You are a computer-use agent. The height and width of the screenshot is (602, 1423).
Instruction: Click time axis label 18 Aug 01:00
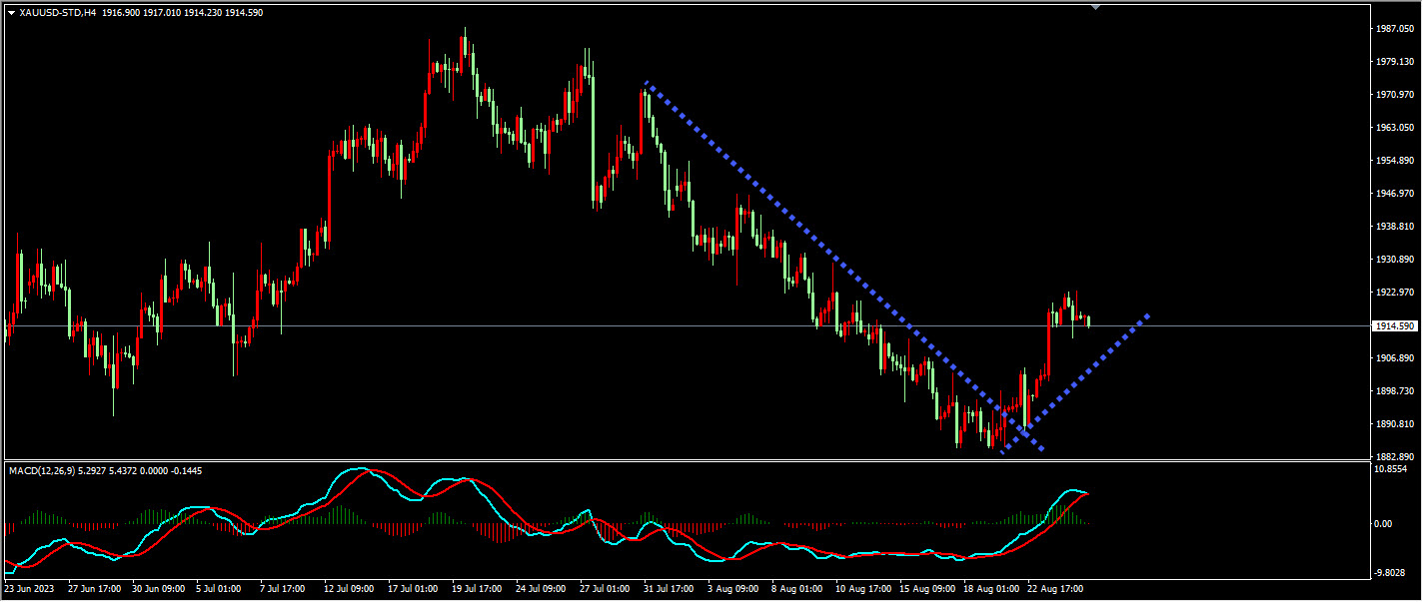point(990,589)
